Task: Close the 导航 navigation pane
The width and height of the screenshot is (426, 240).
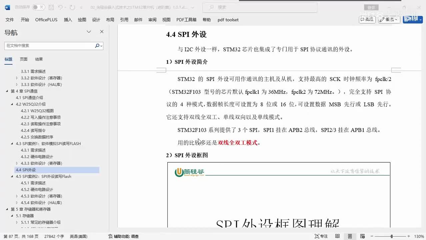Action: tap(102, 32)
